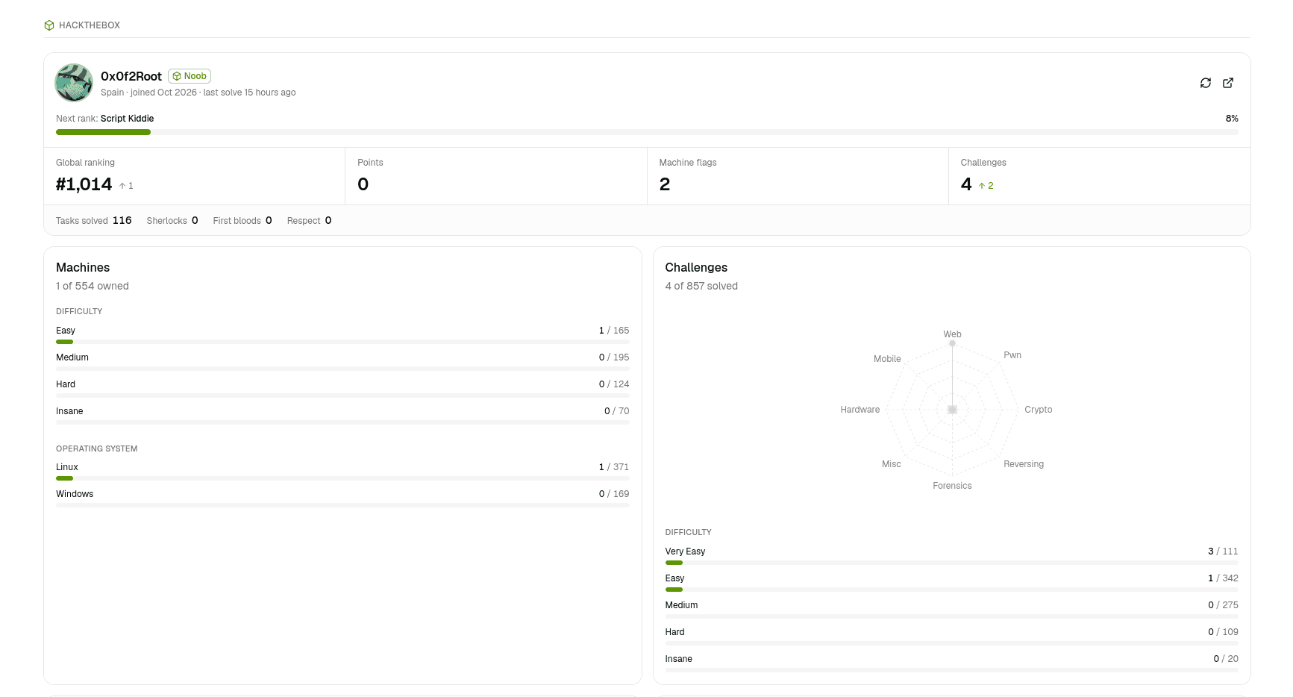Open profile in new window via external-link icon
This screenshot has height=697, width=1293.
(x=1228, y=83)
